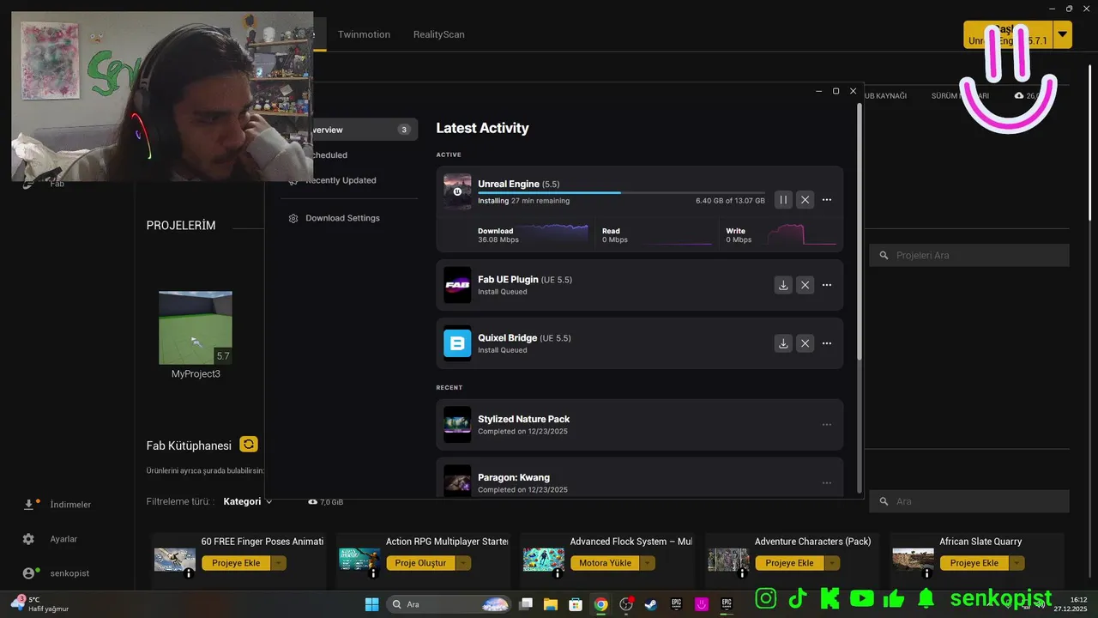Screen dimensions: 1098x618
Task: Click the Unreal Engine install progress bar
Action: pos(621,192)
